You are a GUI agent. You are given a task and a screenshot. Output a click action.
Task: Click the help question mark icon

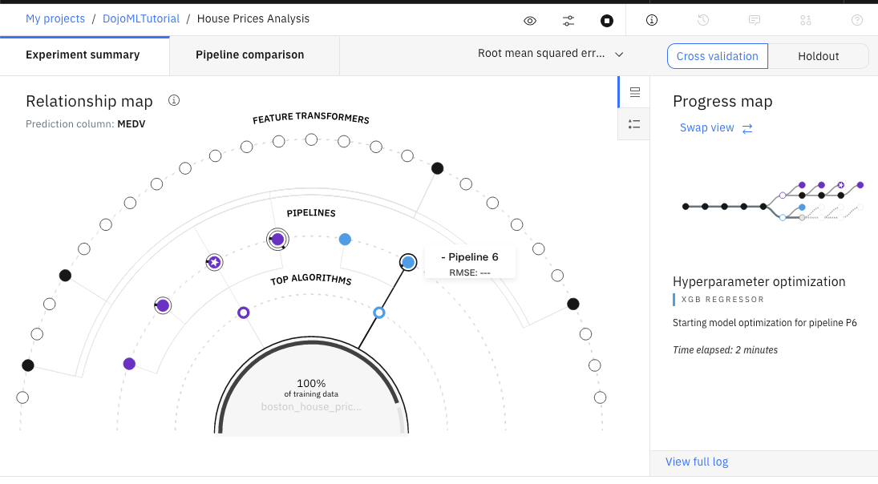pos(857,21)
